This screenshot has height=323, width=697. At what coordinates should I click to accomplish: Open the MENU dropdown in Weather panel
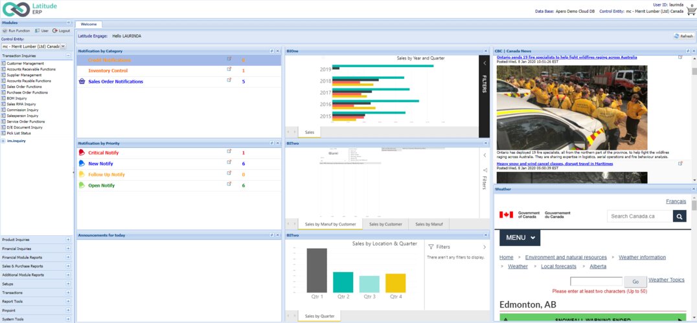[520, 238]
